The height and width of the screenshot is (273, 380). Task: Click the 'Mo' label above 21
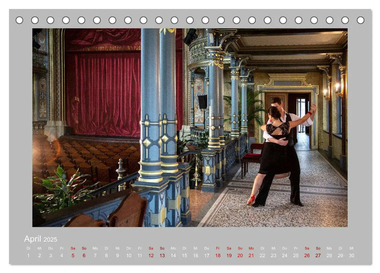pyautogui.click(x=251, y=248)
